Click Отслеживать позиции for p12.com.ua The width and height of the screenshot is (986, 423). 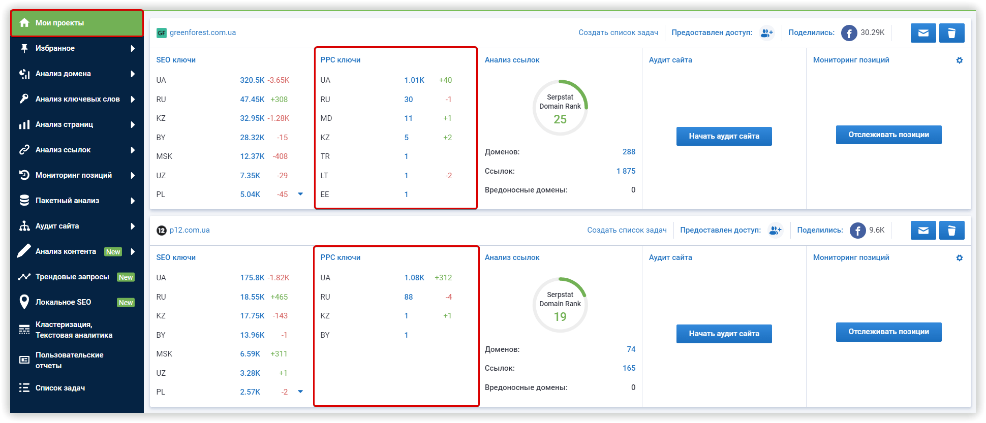pos(888,332)
